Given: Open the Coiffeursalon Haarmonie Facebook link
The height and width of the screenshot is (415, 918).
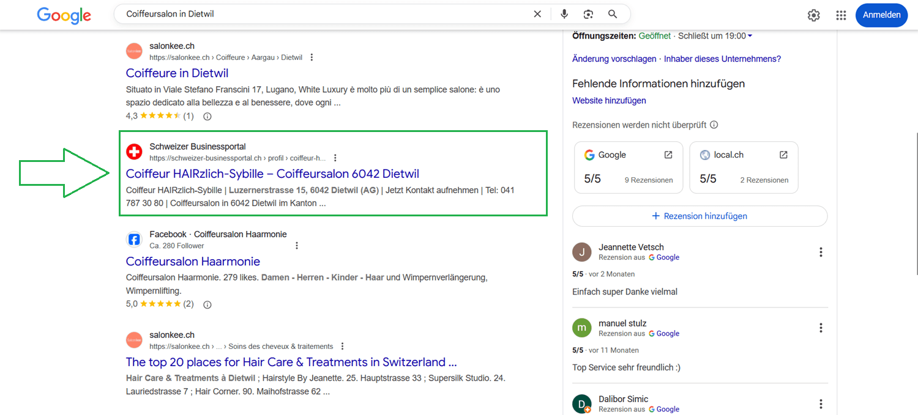Looking at the screenshot, I should (x=193, y=262).
